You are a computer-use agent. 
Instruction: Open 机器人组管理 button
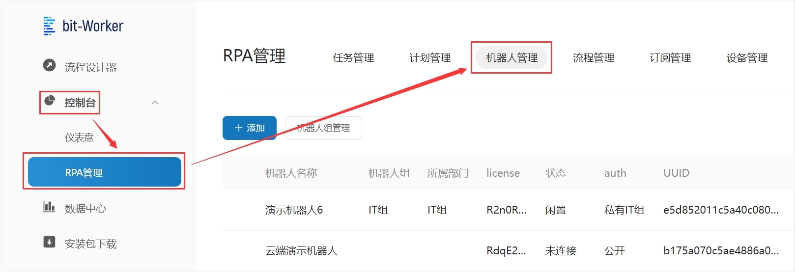pos(323,128)
